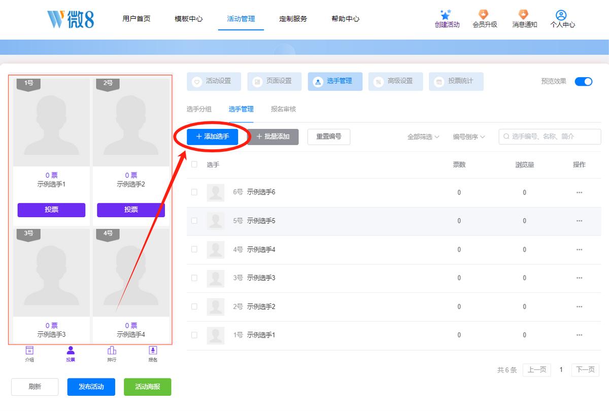Click the 添加选手 button

click(212, 136)
